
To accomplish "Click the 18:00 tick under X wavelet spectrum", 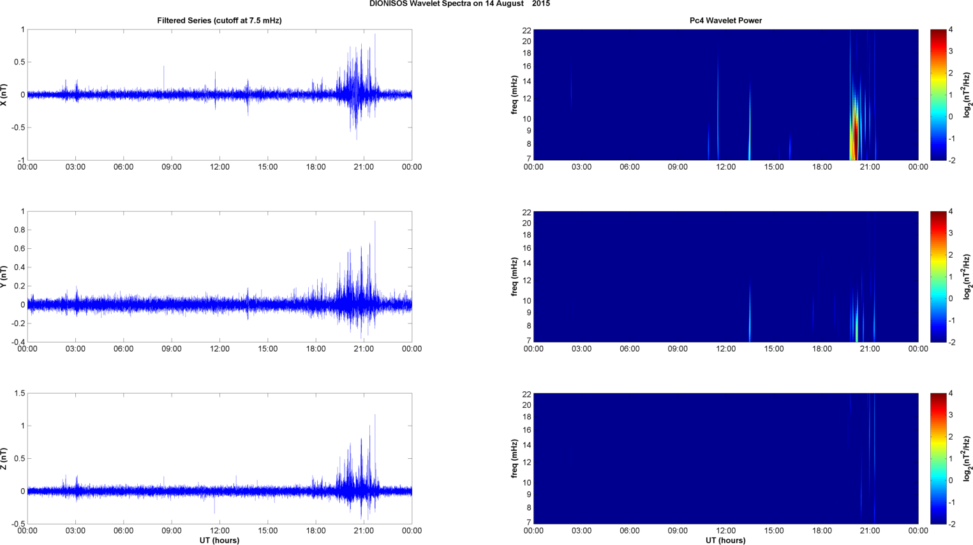I will click(x=822, y=167).
